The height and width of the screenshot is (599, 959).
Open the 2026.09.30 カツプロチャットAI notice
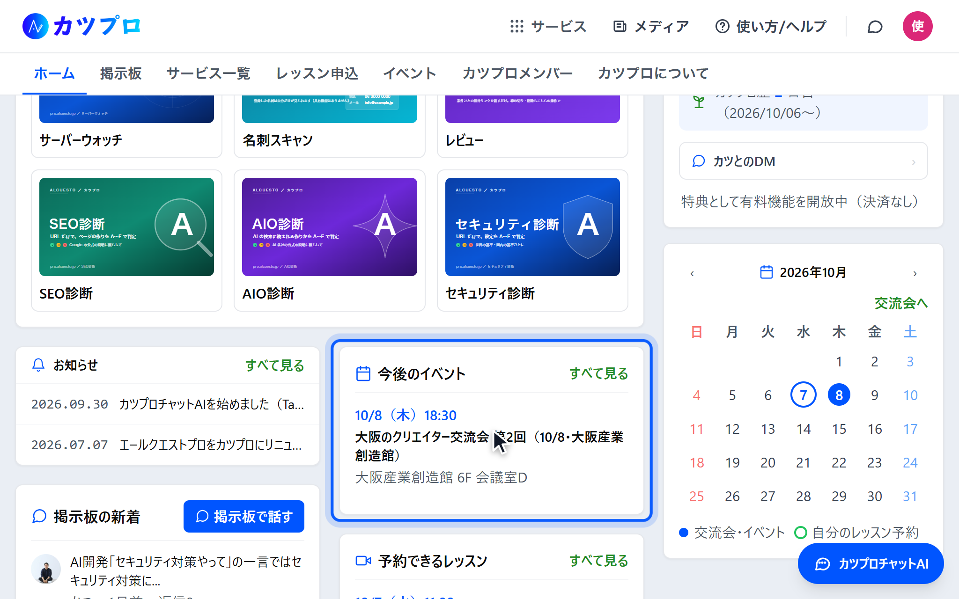coord(168,404)
